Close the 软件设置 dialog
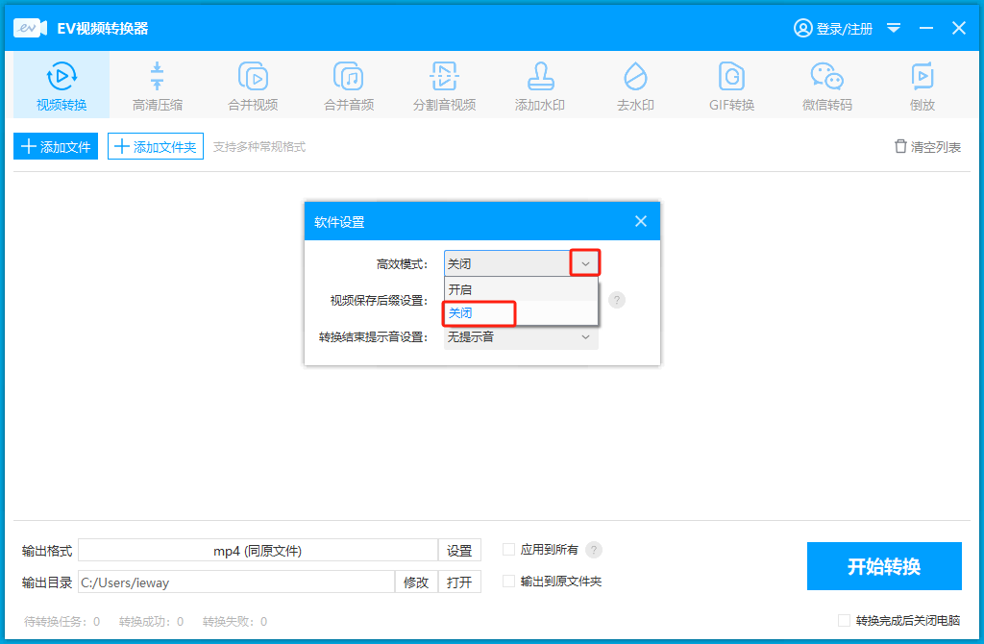984x644 pixels. [x=641, y=222]
